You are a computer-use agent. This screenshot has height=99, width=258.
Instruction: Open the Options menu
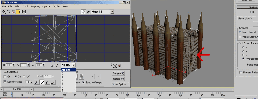click(x=46, y=6)
